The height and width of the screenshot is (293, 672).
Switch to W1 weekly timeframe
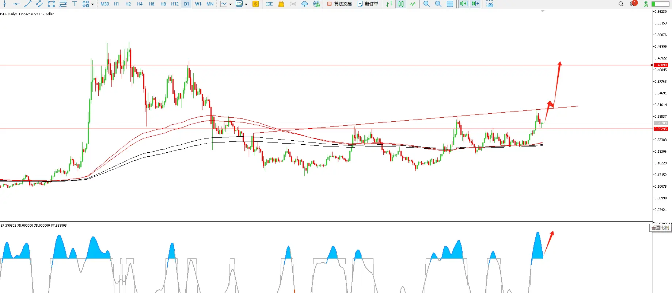[198, 4]
